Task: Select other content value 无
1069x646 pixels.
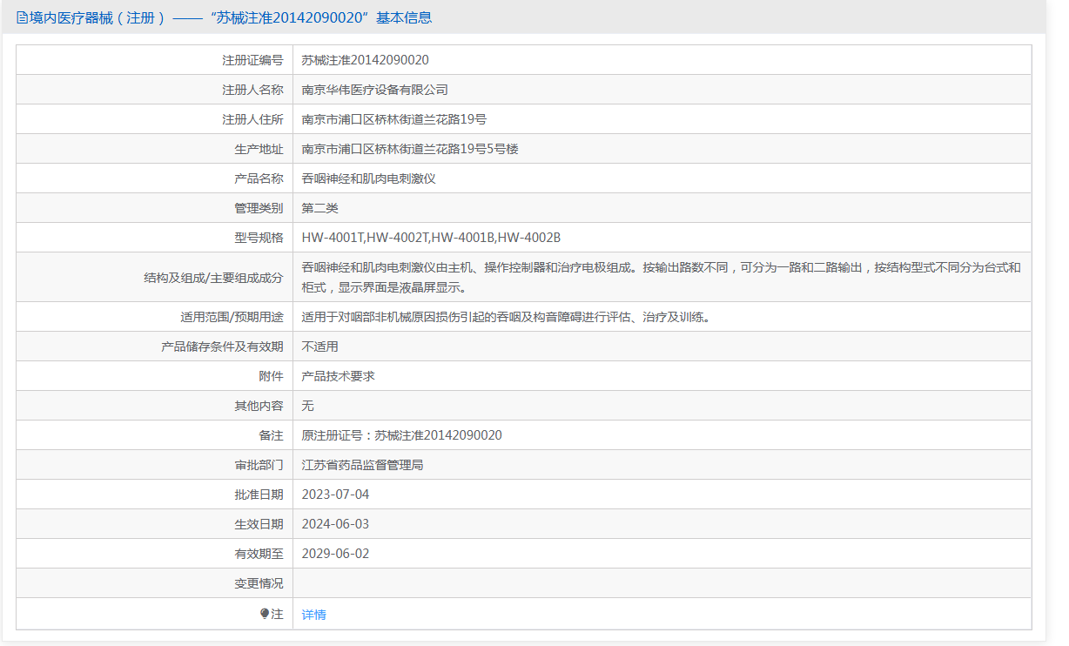Action: [307, 406]
